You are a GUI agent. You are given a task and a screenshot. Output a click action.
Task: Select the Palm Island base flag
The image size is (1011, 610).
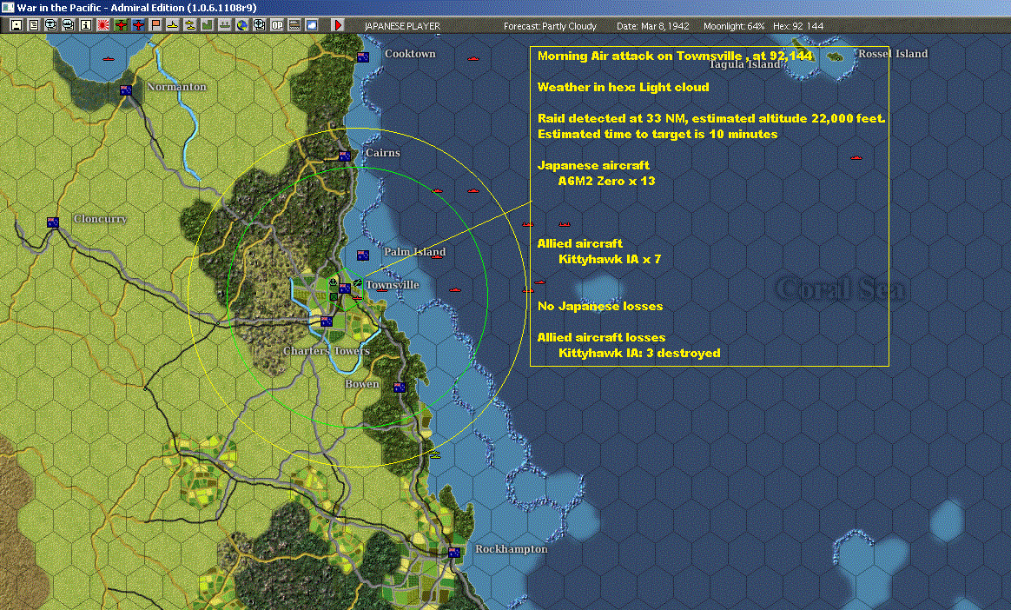coord(363,255)
